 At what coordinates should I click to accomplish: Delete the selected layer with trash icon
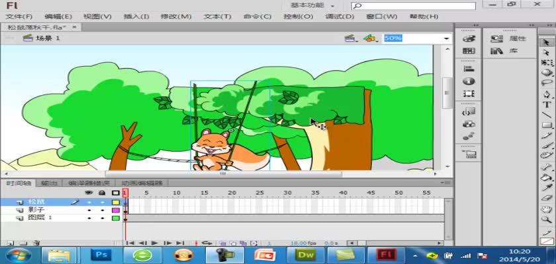point(36,243)
